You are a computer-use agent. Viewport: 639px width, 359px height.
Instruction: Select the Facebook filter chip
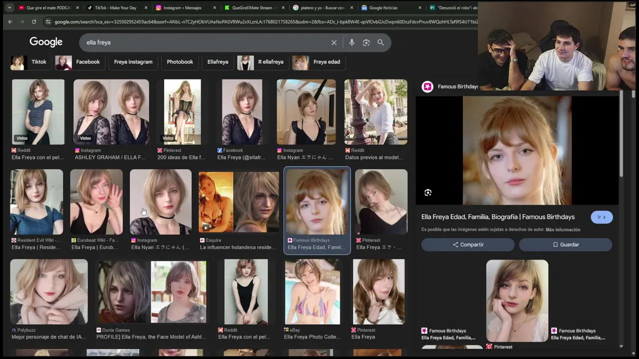(x=79, y=62)
